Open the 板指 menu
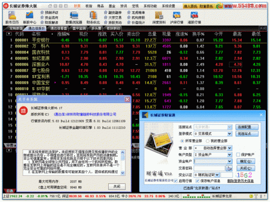The image size is (270, 202). point(89,6)
